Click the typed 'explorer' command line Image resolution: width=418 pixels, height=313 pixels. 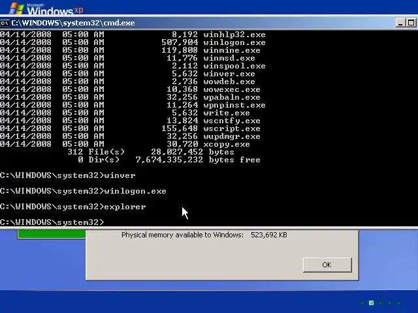pos(73,207)
